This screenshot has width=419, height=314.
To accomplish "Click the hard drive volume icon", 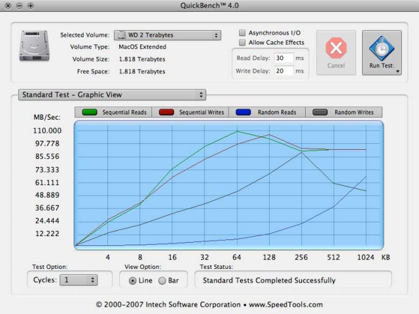I will [34, 46].
